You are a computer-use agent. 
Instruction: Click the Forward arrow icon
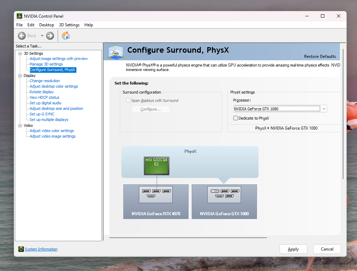pos(50,36)
